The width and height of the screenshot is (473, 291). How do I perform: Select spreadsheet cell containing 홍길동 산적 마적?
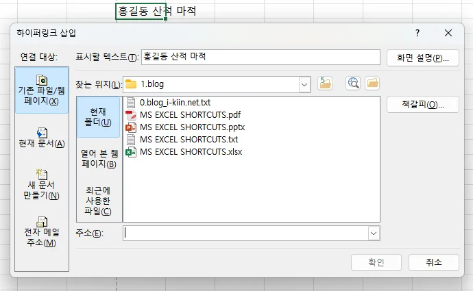141,11
